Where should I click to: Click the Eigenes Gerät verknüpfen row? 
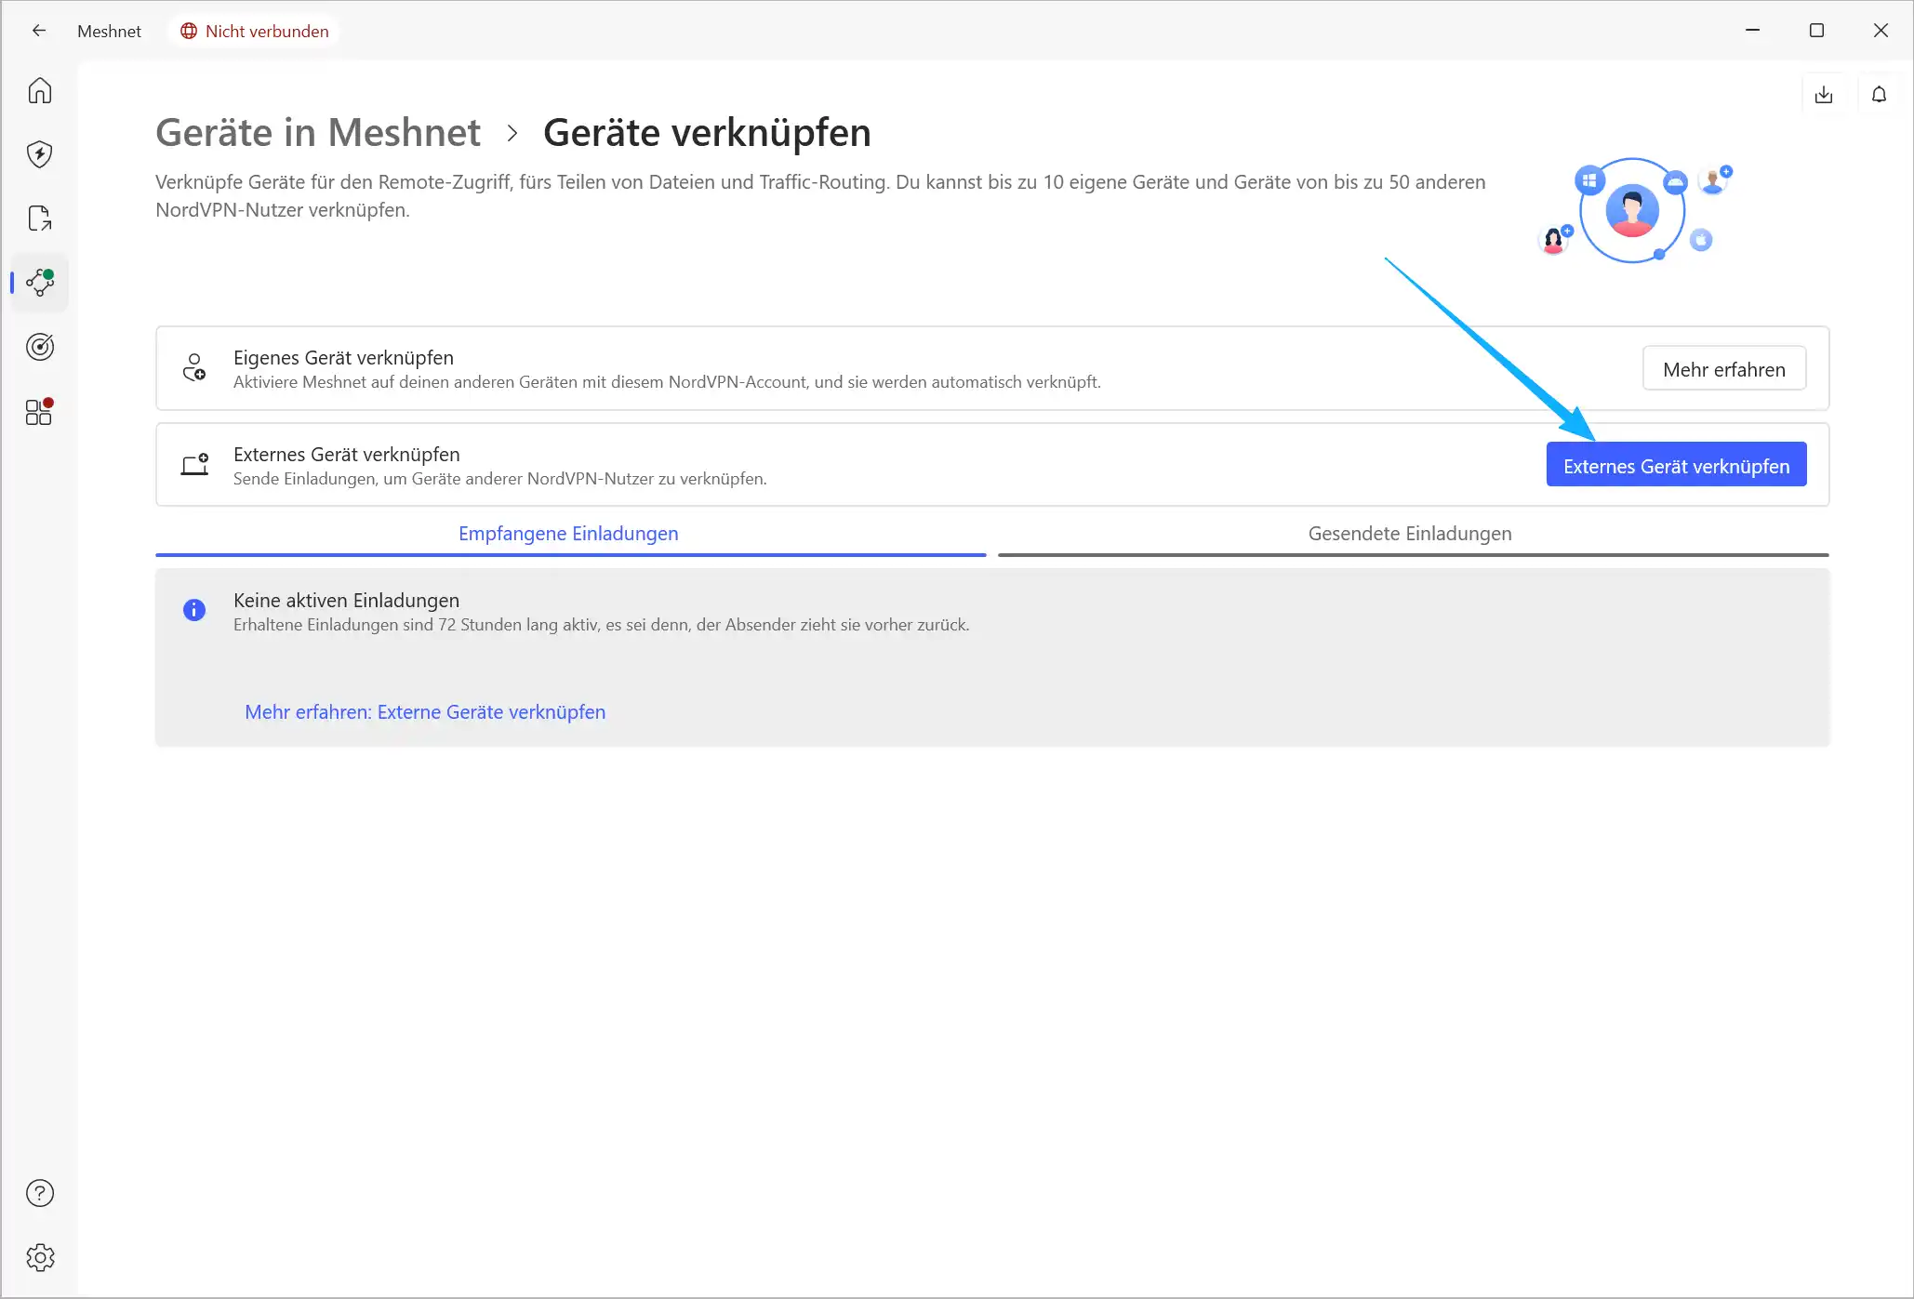click(666, 369)
